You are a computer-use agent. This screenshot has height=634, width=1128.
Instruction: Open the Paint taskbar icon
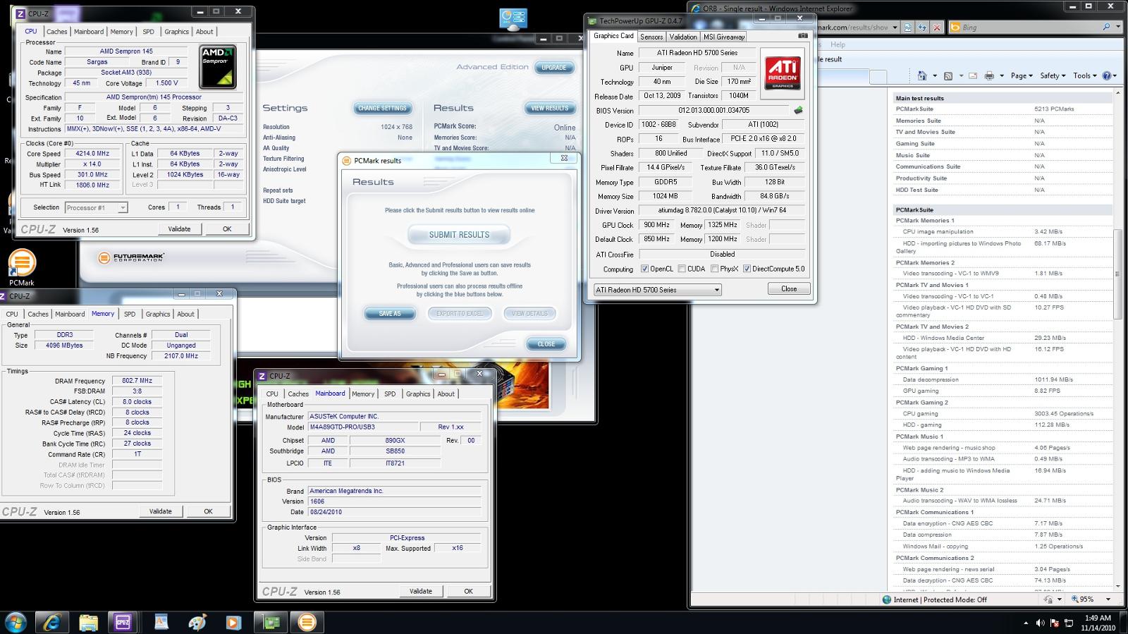[197, 622]
